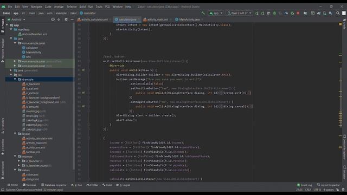Click the Profile app gauge icon
The image size is (347, 195).
coord(286,13)
